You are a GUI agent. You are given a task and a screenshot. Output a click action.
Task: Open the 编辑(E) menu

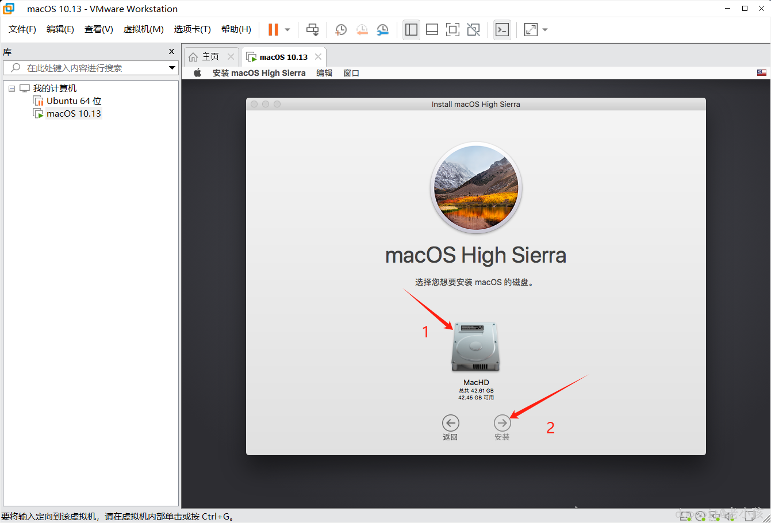(x=60, y=29)
